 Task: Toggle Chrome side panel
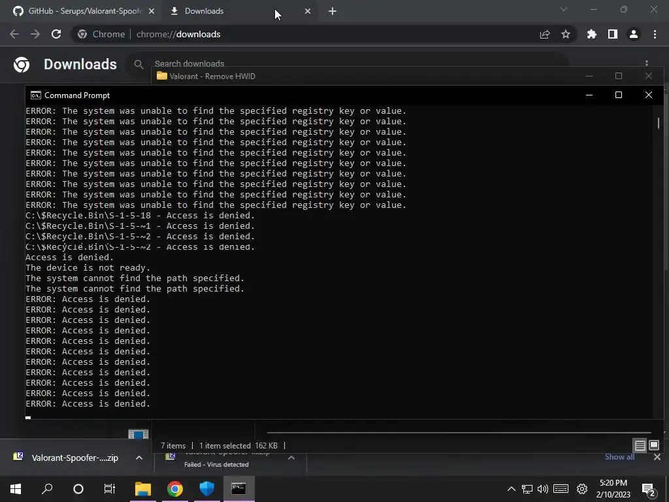(x=613, y=34)
